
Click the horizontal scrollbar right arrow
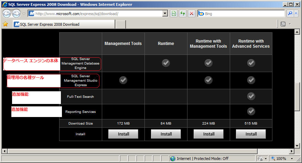tap(292, 151)
